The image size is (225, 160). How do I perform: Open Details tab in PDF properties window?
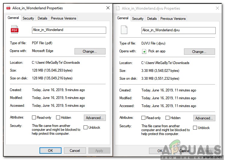click(42, 18)
